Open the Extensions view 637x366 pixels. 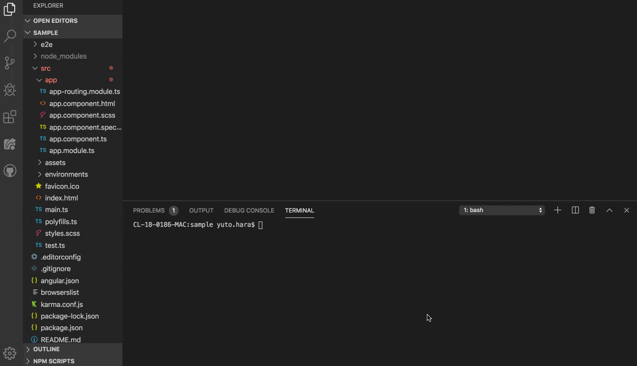coord(10,116)
